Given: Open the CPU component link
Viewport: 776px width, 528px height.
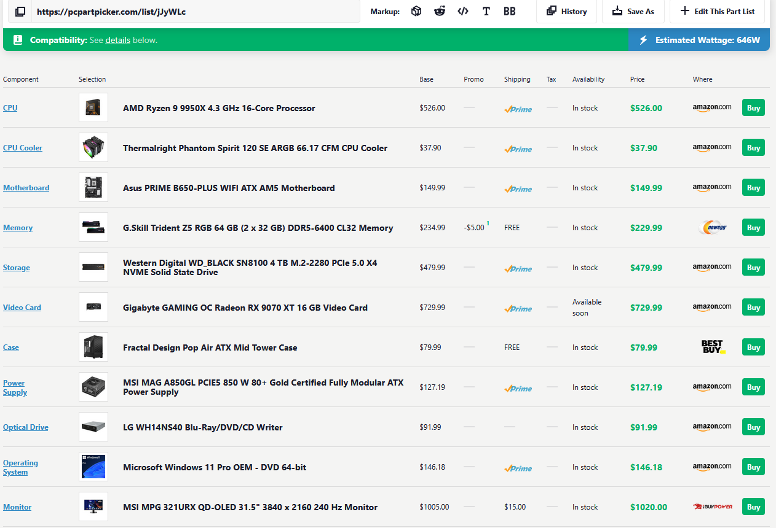Looking at the screenshot, I should coord(10,108).
